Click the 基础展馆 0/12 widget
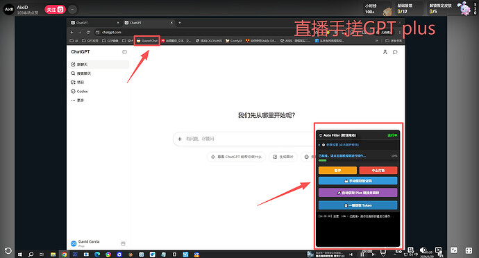Screen dimensions: 479x258 (x=410, y=9)
